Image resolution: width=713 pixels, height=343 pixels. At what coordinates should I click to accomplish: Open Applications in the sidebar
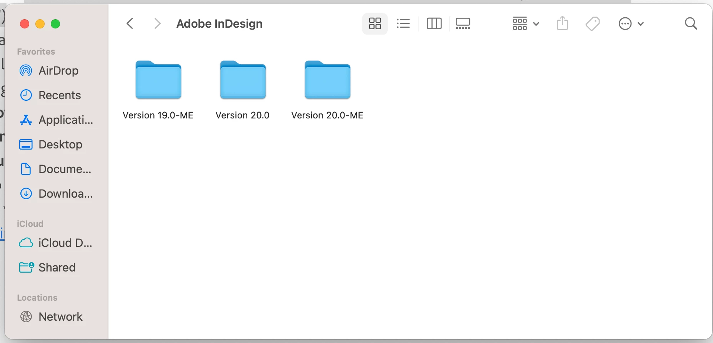point(56,120)
